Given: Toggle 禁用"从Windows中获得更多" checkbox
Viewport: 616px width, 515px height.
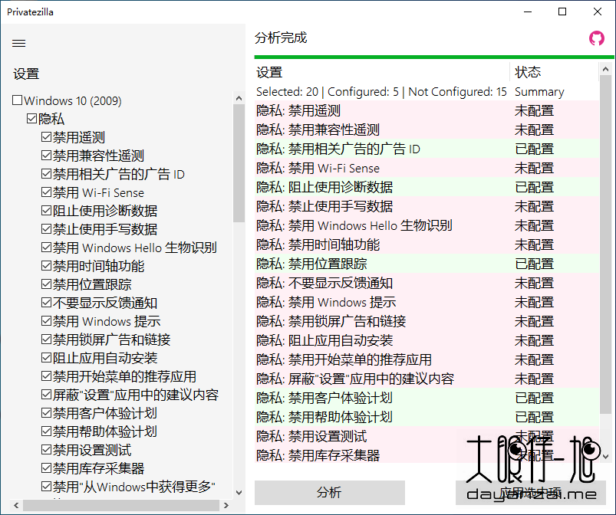Looking at the screenshot, I should tap(46, 487).
